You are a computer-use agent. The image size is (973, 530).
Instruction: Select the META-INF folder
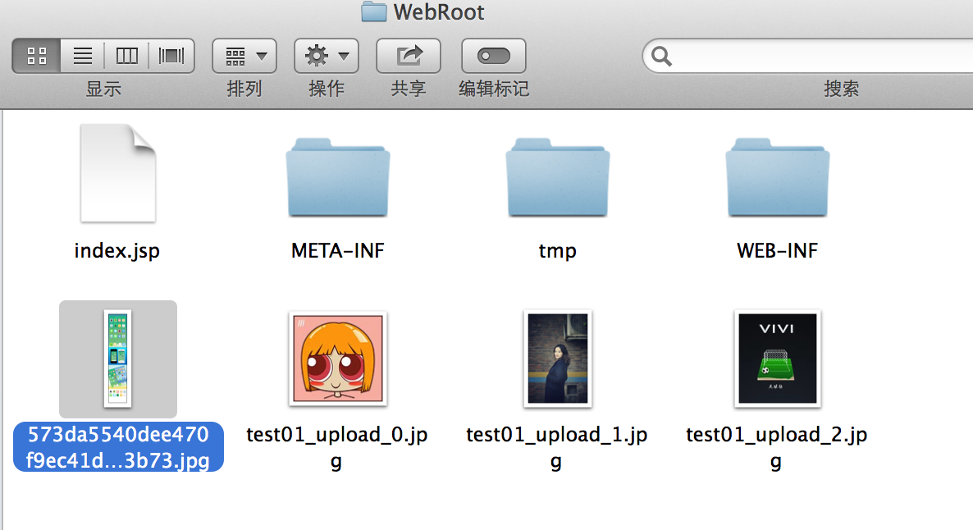337,177
